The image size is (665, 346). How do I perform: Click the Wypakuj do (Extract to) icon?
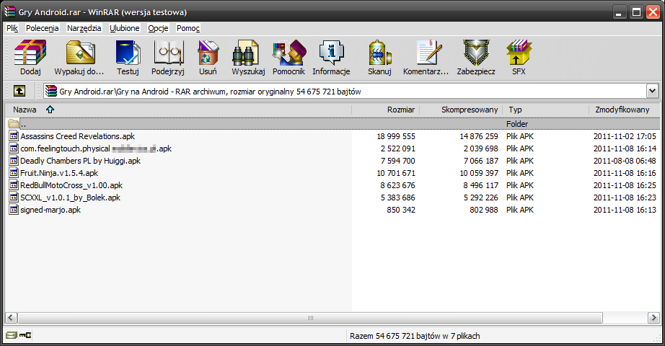(79, 58)
